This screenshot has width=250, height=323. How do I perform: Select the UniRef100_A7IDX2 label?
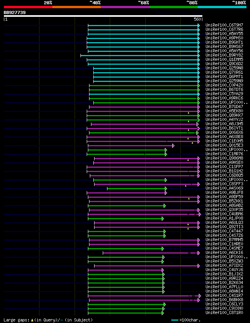coord(224,265)
